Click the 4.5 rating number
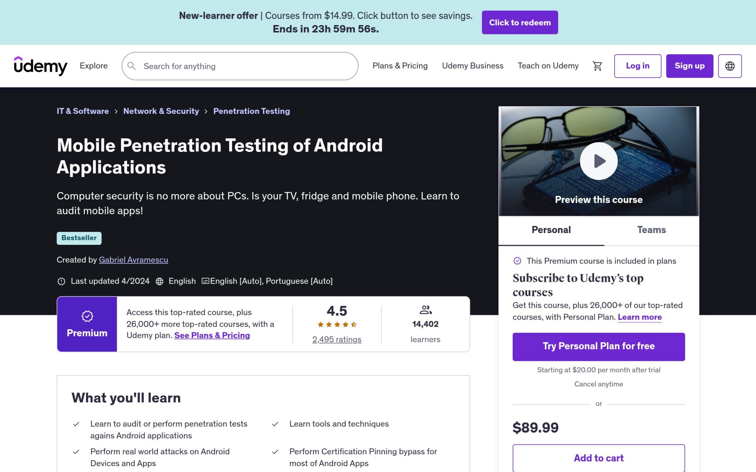This screenshot has height=472, width=756. coord(337,311)
